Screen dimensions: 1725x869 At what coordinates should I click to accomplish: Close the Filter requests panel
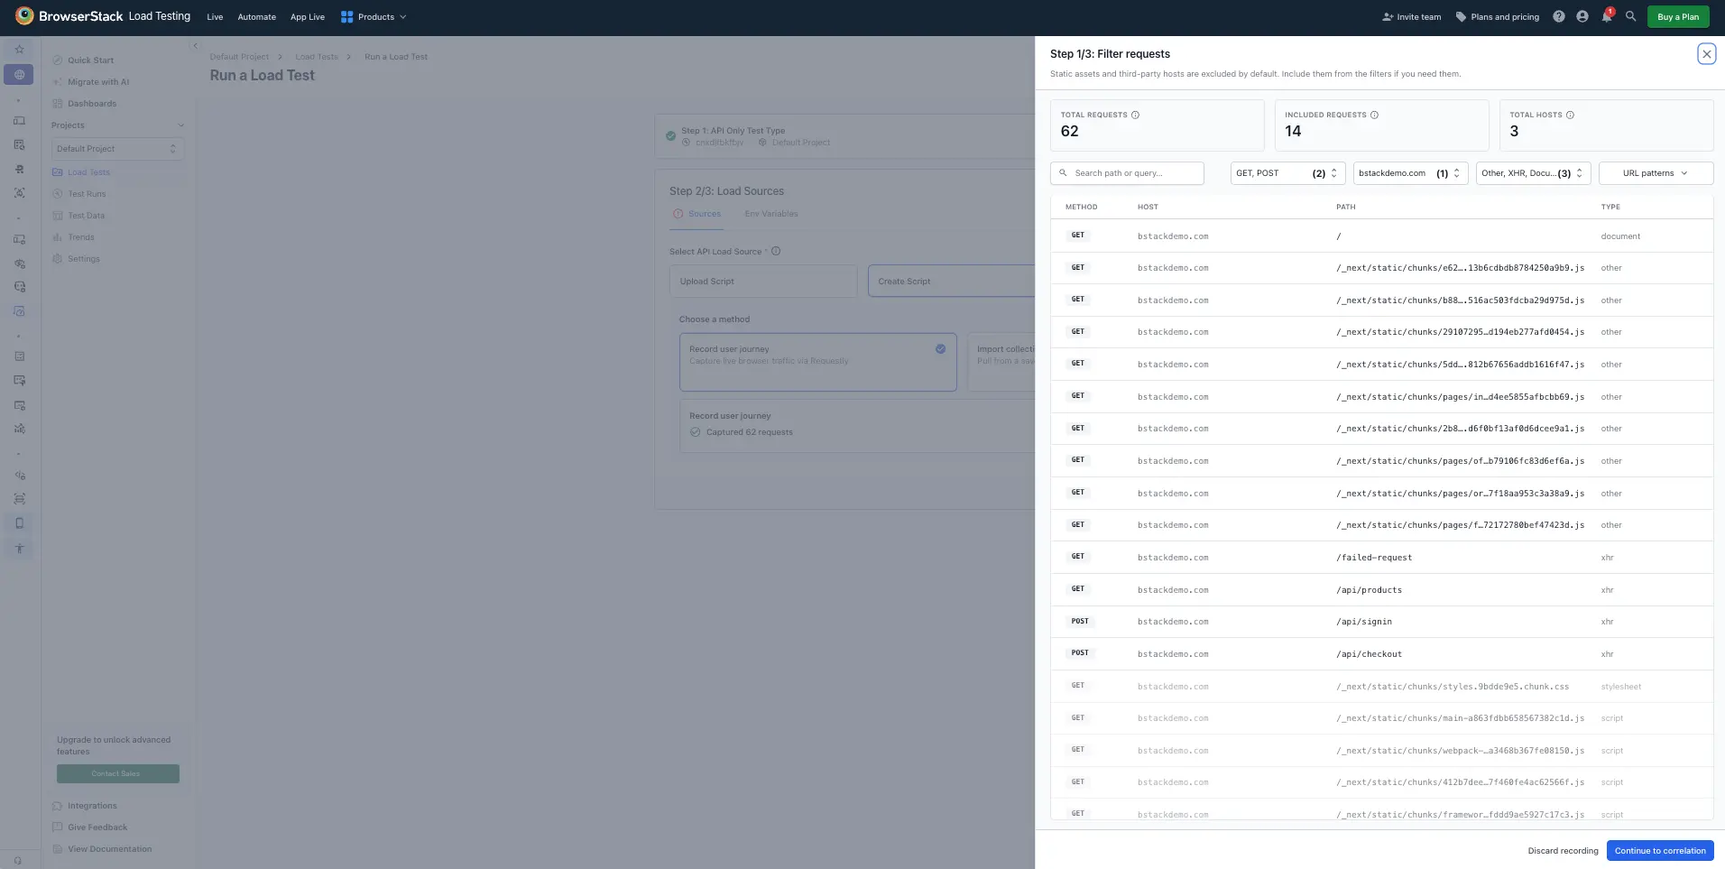point(1706,54)
